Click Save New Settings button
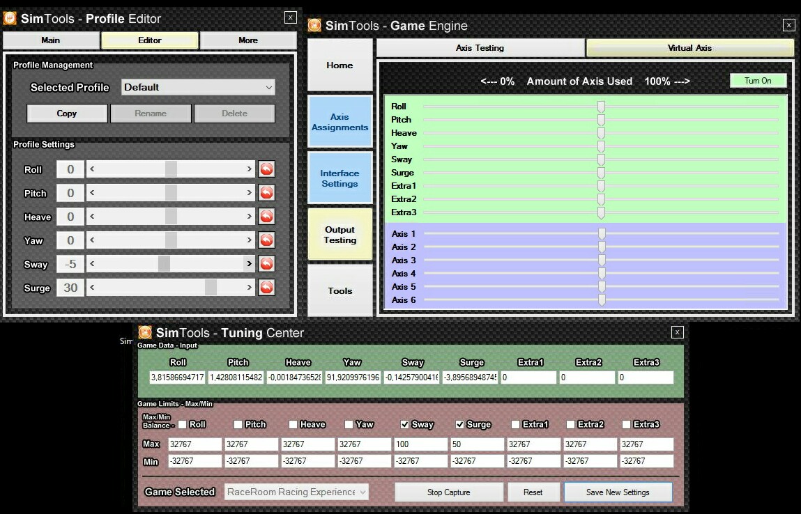 coord(618,492)
